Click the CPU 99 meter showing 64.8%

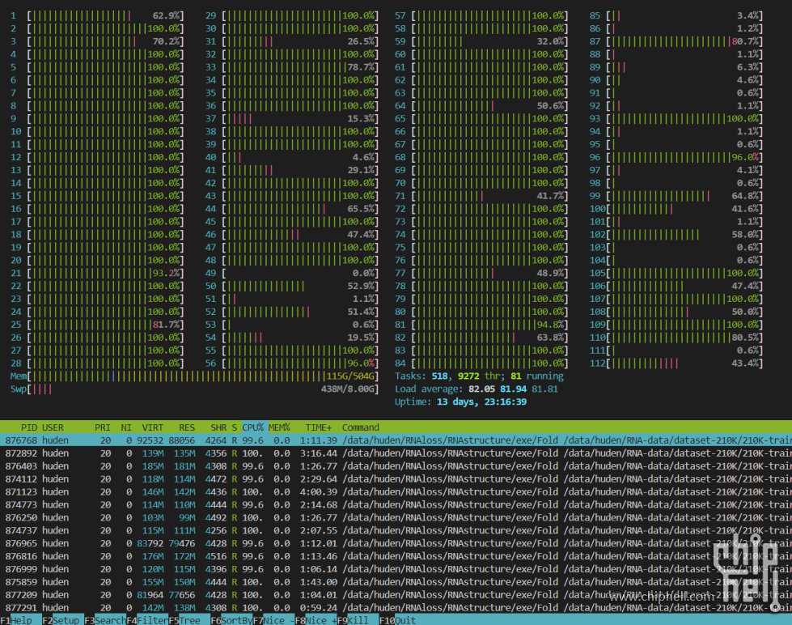[676, 196]
